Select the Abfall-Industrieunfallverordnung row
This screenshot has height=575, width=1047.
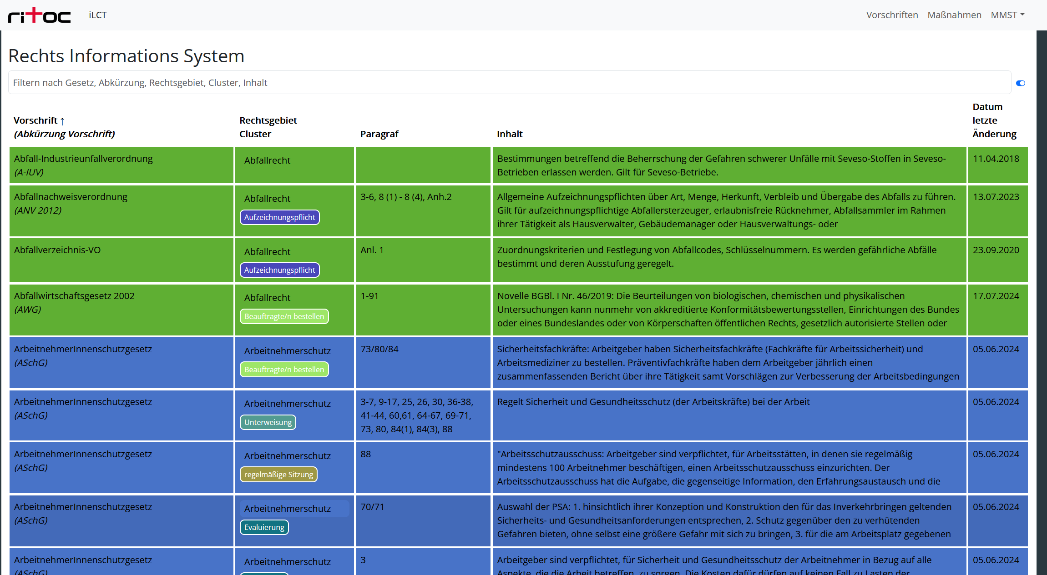(x=83, y=159)
